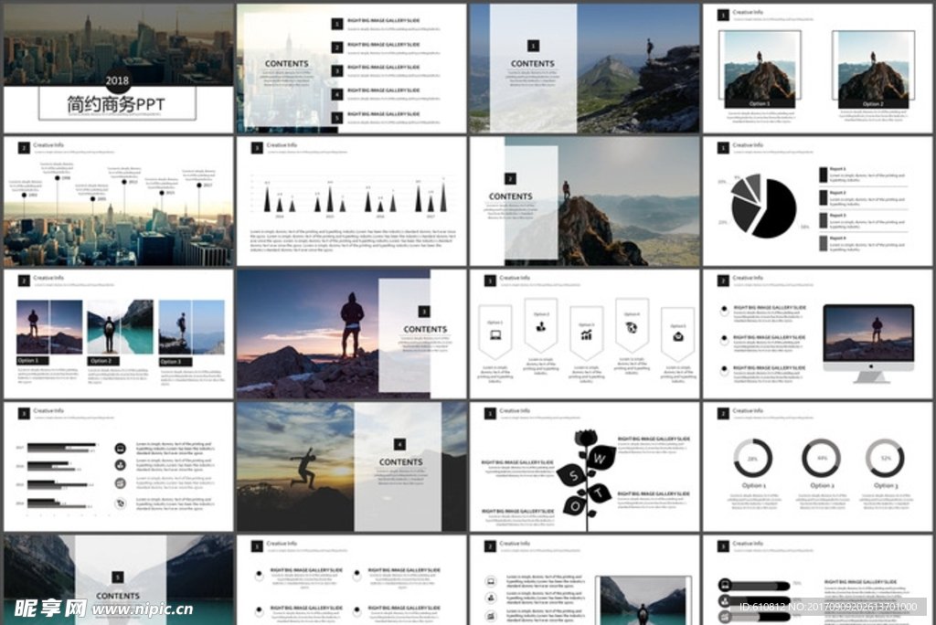Select the 简约商务PPT title slide thumbnail

pyautogui.click(x=118, y=69)
